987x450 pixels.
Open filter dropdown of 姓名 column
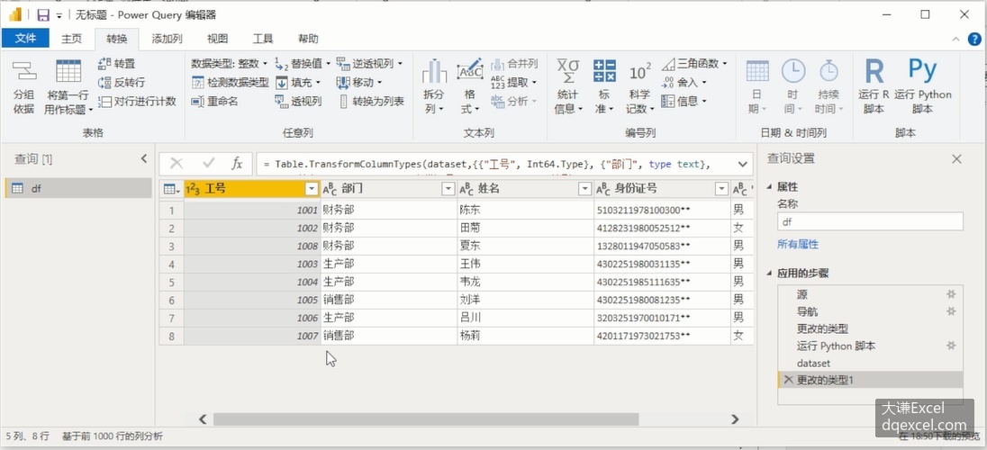584,189
